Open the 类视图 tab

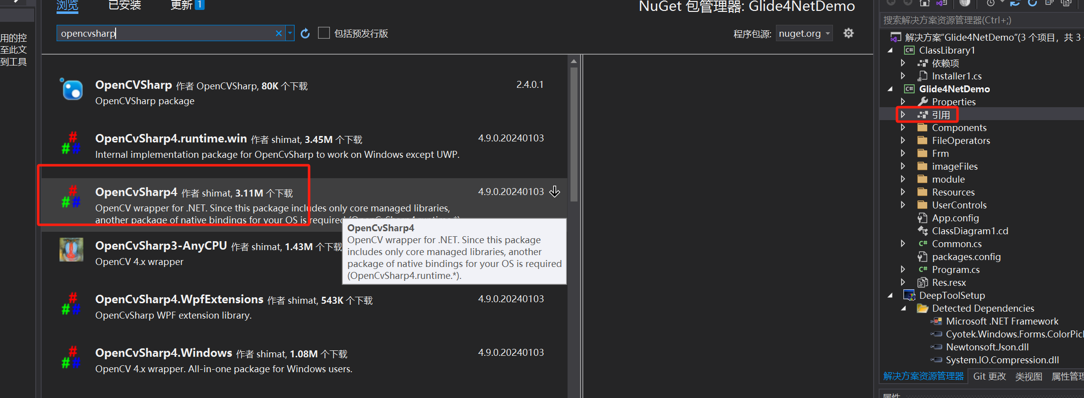coord(1028,376)
